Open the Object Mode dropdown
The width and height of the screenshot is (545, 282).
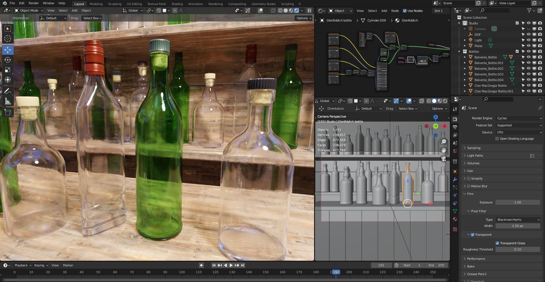click(29, 10)
